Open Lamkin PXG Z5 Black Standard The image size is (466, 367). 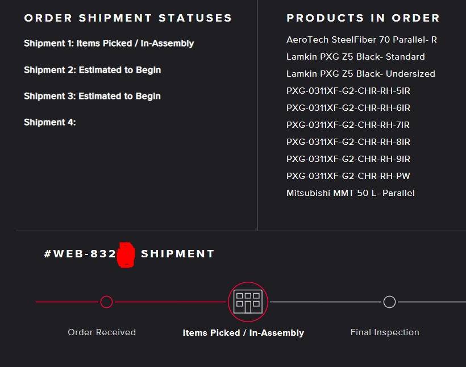(355, 57)
